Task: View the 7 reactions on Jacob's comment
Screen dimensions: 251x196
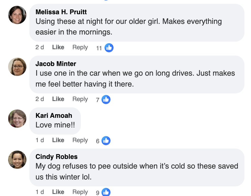Action: tap(97, 100)
